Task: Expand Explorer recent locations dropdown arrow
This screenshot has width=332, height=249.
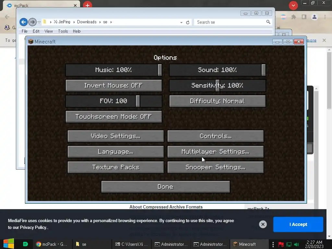Action: point(39,22)
